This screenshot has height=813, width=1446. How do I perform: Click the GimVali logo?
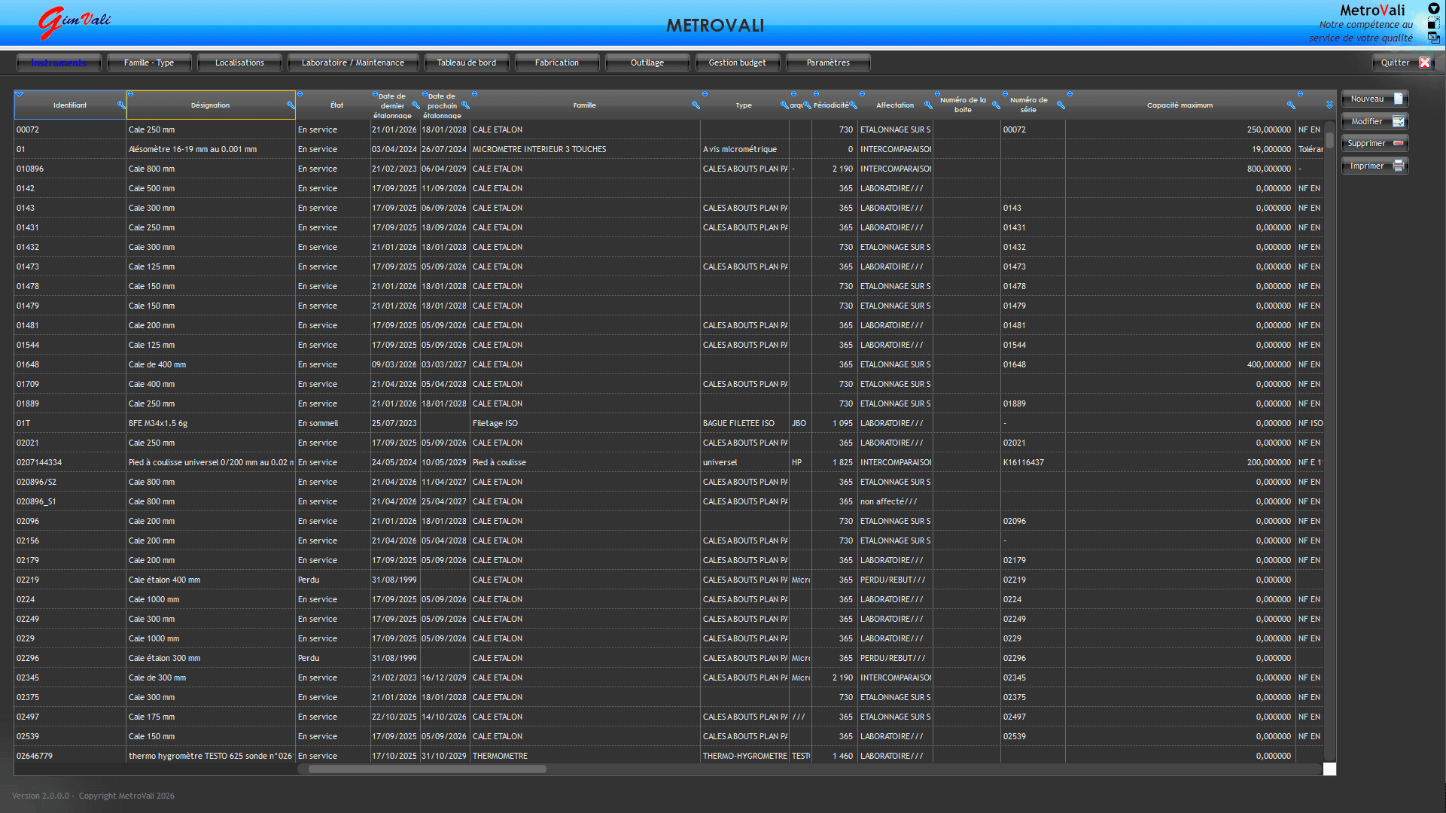coord(73,23)
